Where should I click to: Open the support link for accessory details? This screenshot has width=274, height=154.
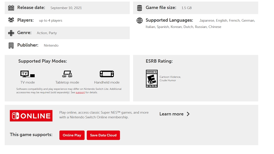80,93
